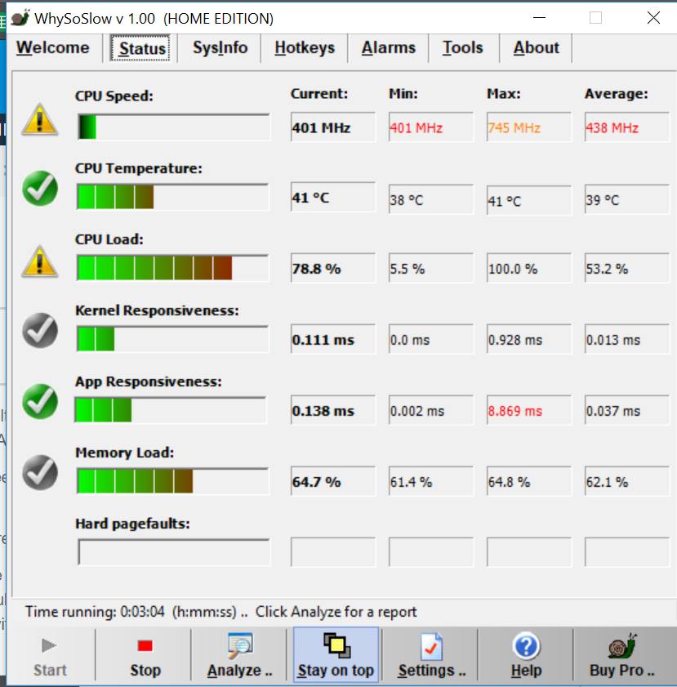Open Help

tap(526, 656)
